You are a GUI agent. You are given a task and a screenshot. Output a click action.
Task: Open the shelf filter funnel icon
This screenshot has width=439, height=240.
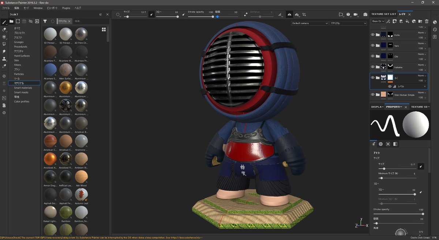tap(45, 21)
